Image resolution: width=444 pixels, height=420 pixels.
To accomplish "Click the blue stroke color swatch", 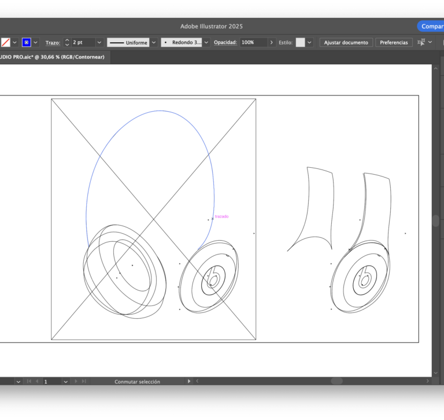I will tap(26, 42).
